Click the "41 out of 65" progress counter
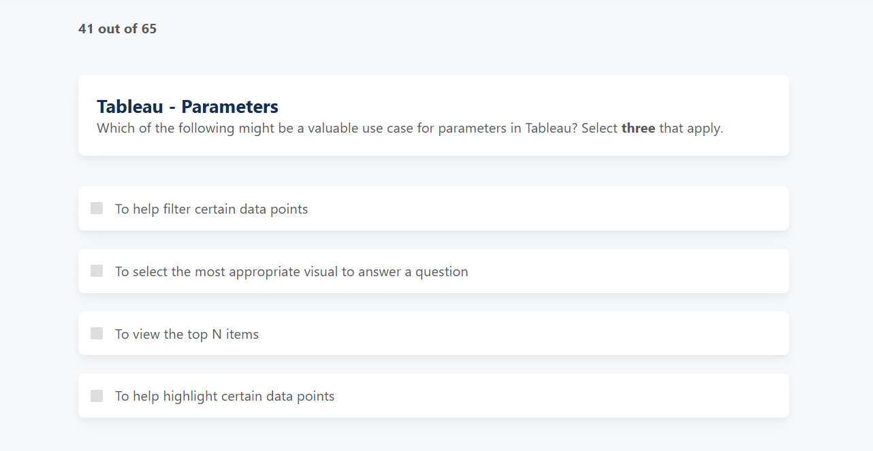Image resolution: width=873 pixels, height=451 pixels. (117, 29)
